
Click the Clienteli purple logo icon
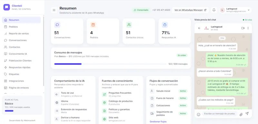(6, 7)
